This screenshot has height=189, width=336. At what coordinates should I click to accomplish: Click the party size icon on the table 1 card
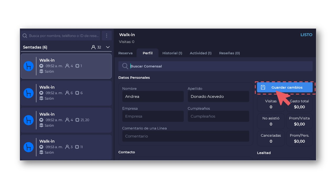[67, 66]
